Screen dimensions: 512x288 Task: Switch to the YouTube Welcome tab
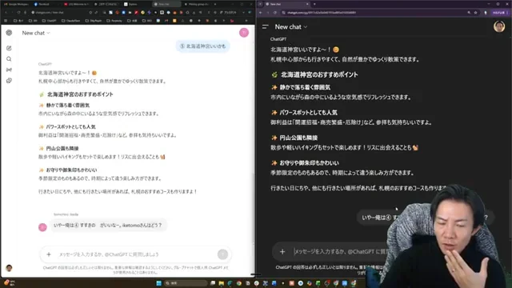[77, 4]
